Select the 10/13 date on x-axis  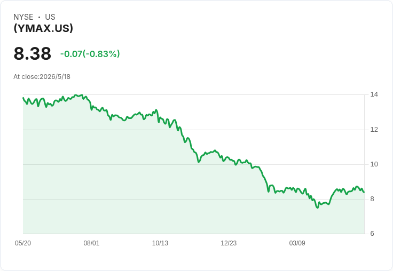click(160, 243)
